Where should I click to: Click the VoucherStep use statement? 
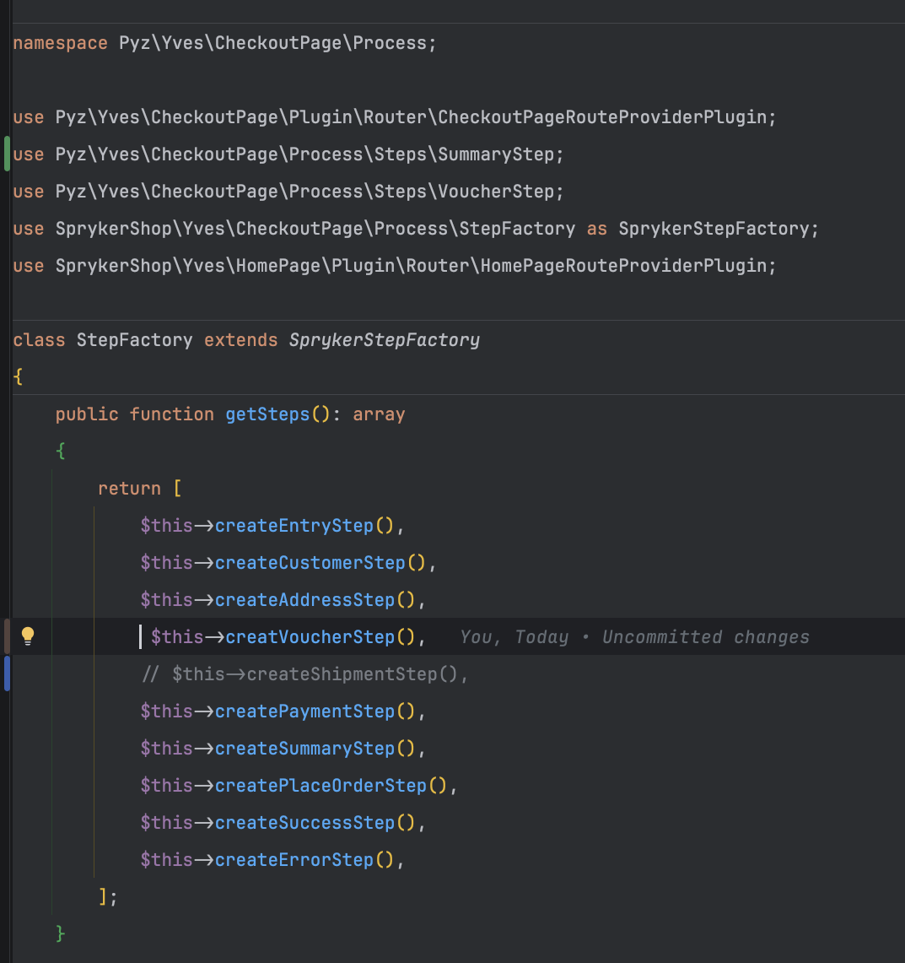(287, 191)
